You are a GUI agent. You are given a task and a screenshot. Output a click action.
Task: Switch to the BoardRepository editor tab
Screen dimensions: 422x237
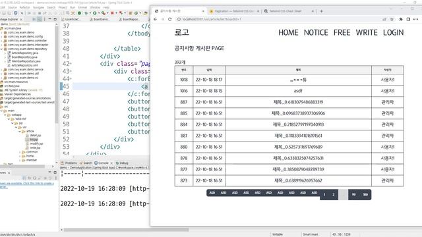tap(129, 19)
